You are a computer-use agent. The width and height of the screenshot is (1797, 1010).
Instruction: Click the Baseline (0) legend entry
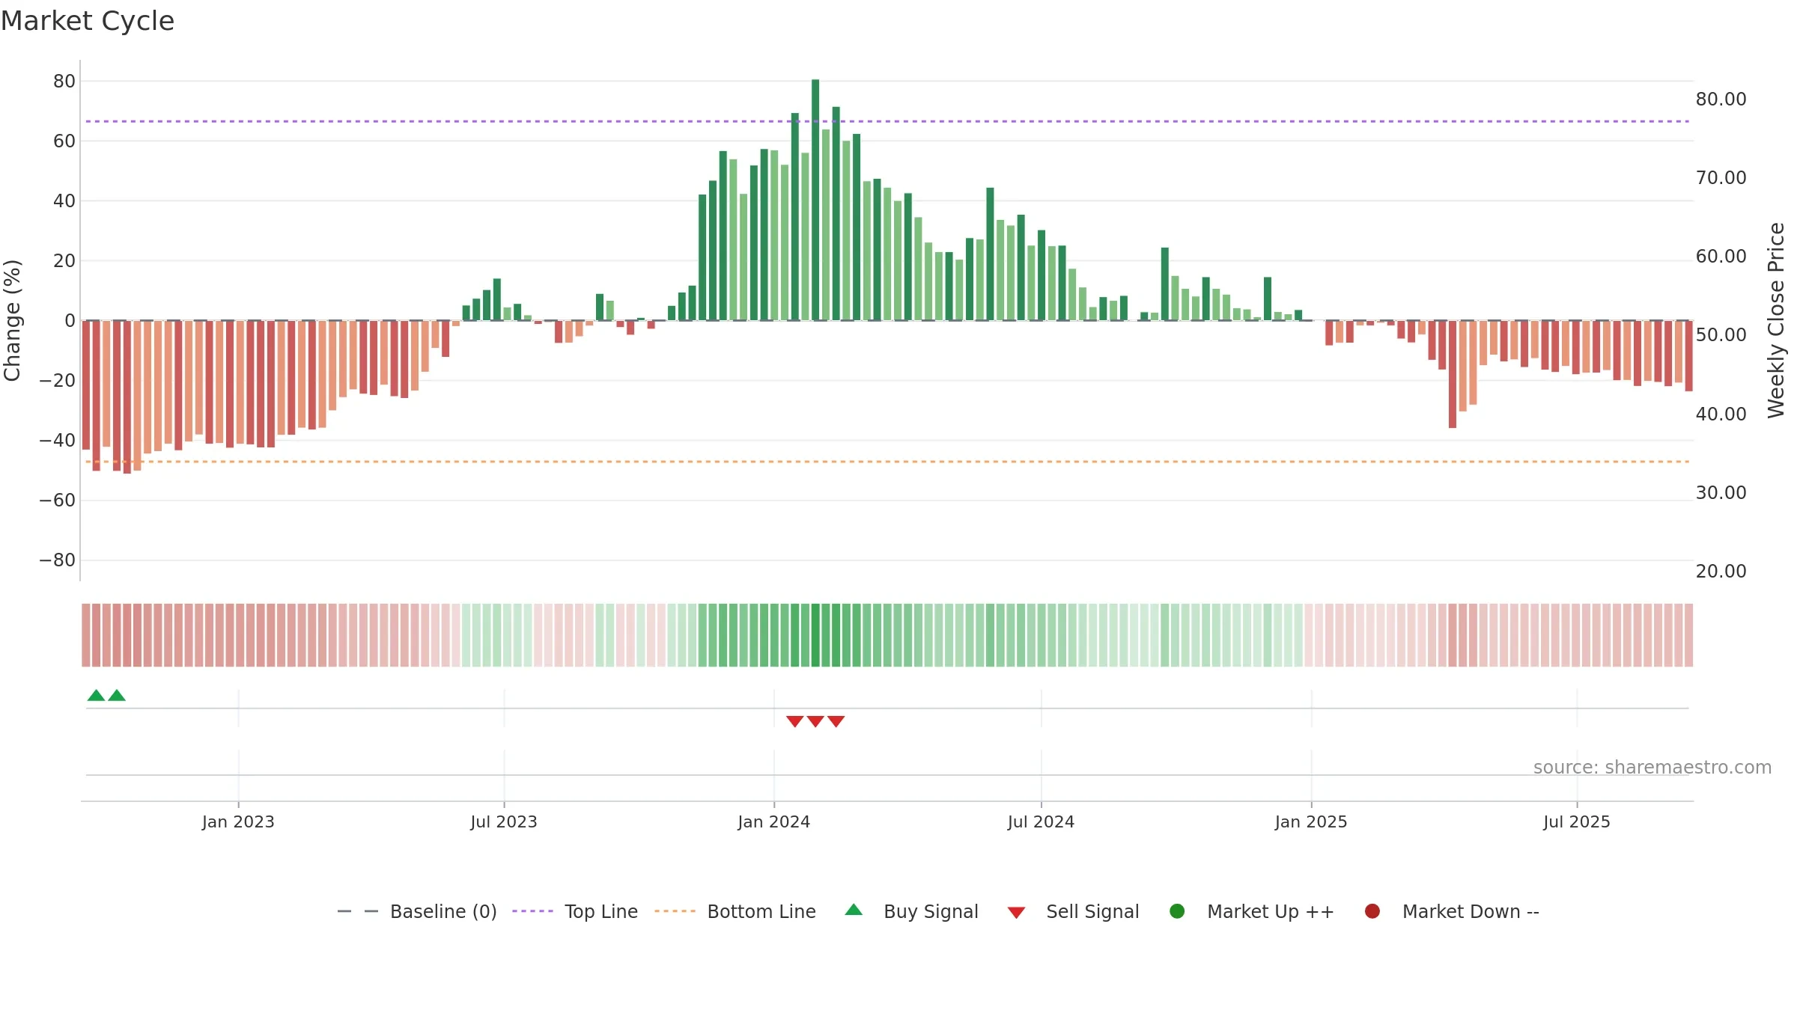tap(417, 911)
